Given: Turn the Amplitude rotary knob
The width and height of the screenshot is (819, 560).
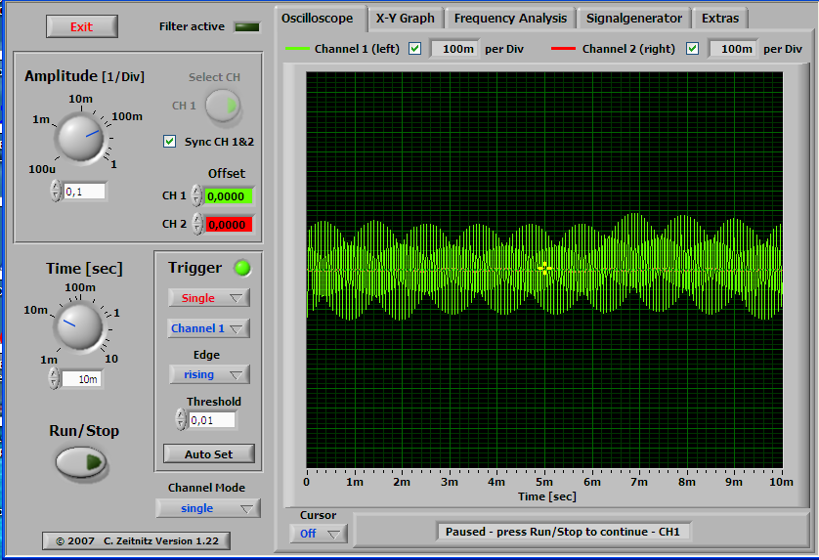Looking at the screenshot, I should click(79, 137).
